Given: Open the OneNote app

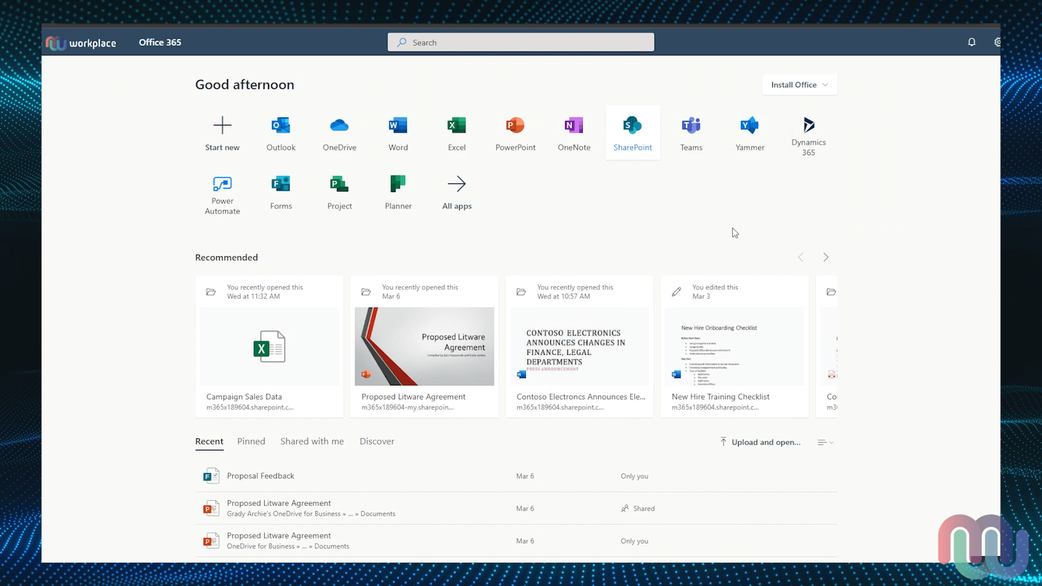Looking at the screenshot, I should 574,133.
